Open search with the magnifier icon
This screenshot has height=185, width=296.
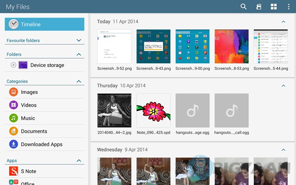click(x=244, y=6)
